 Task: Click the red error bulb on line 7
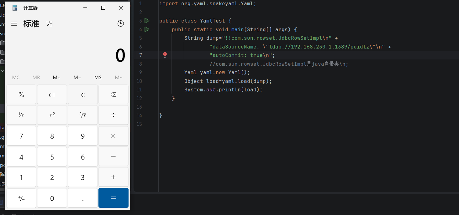[x=165, y=55]
